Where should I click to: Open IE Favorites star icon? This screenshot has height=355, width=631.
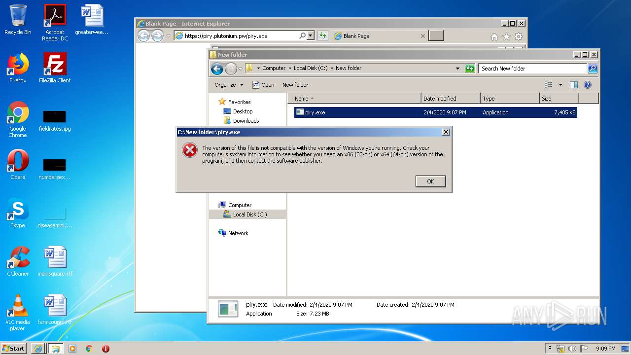(x=506, y=36)
